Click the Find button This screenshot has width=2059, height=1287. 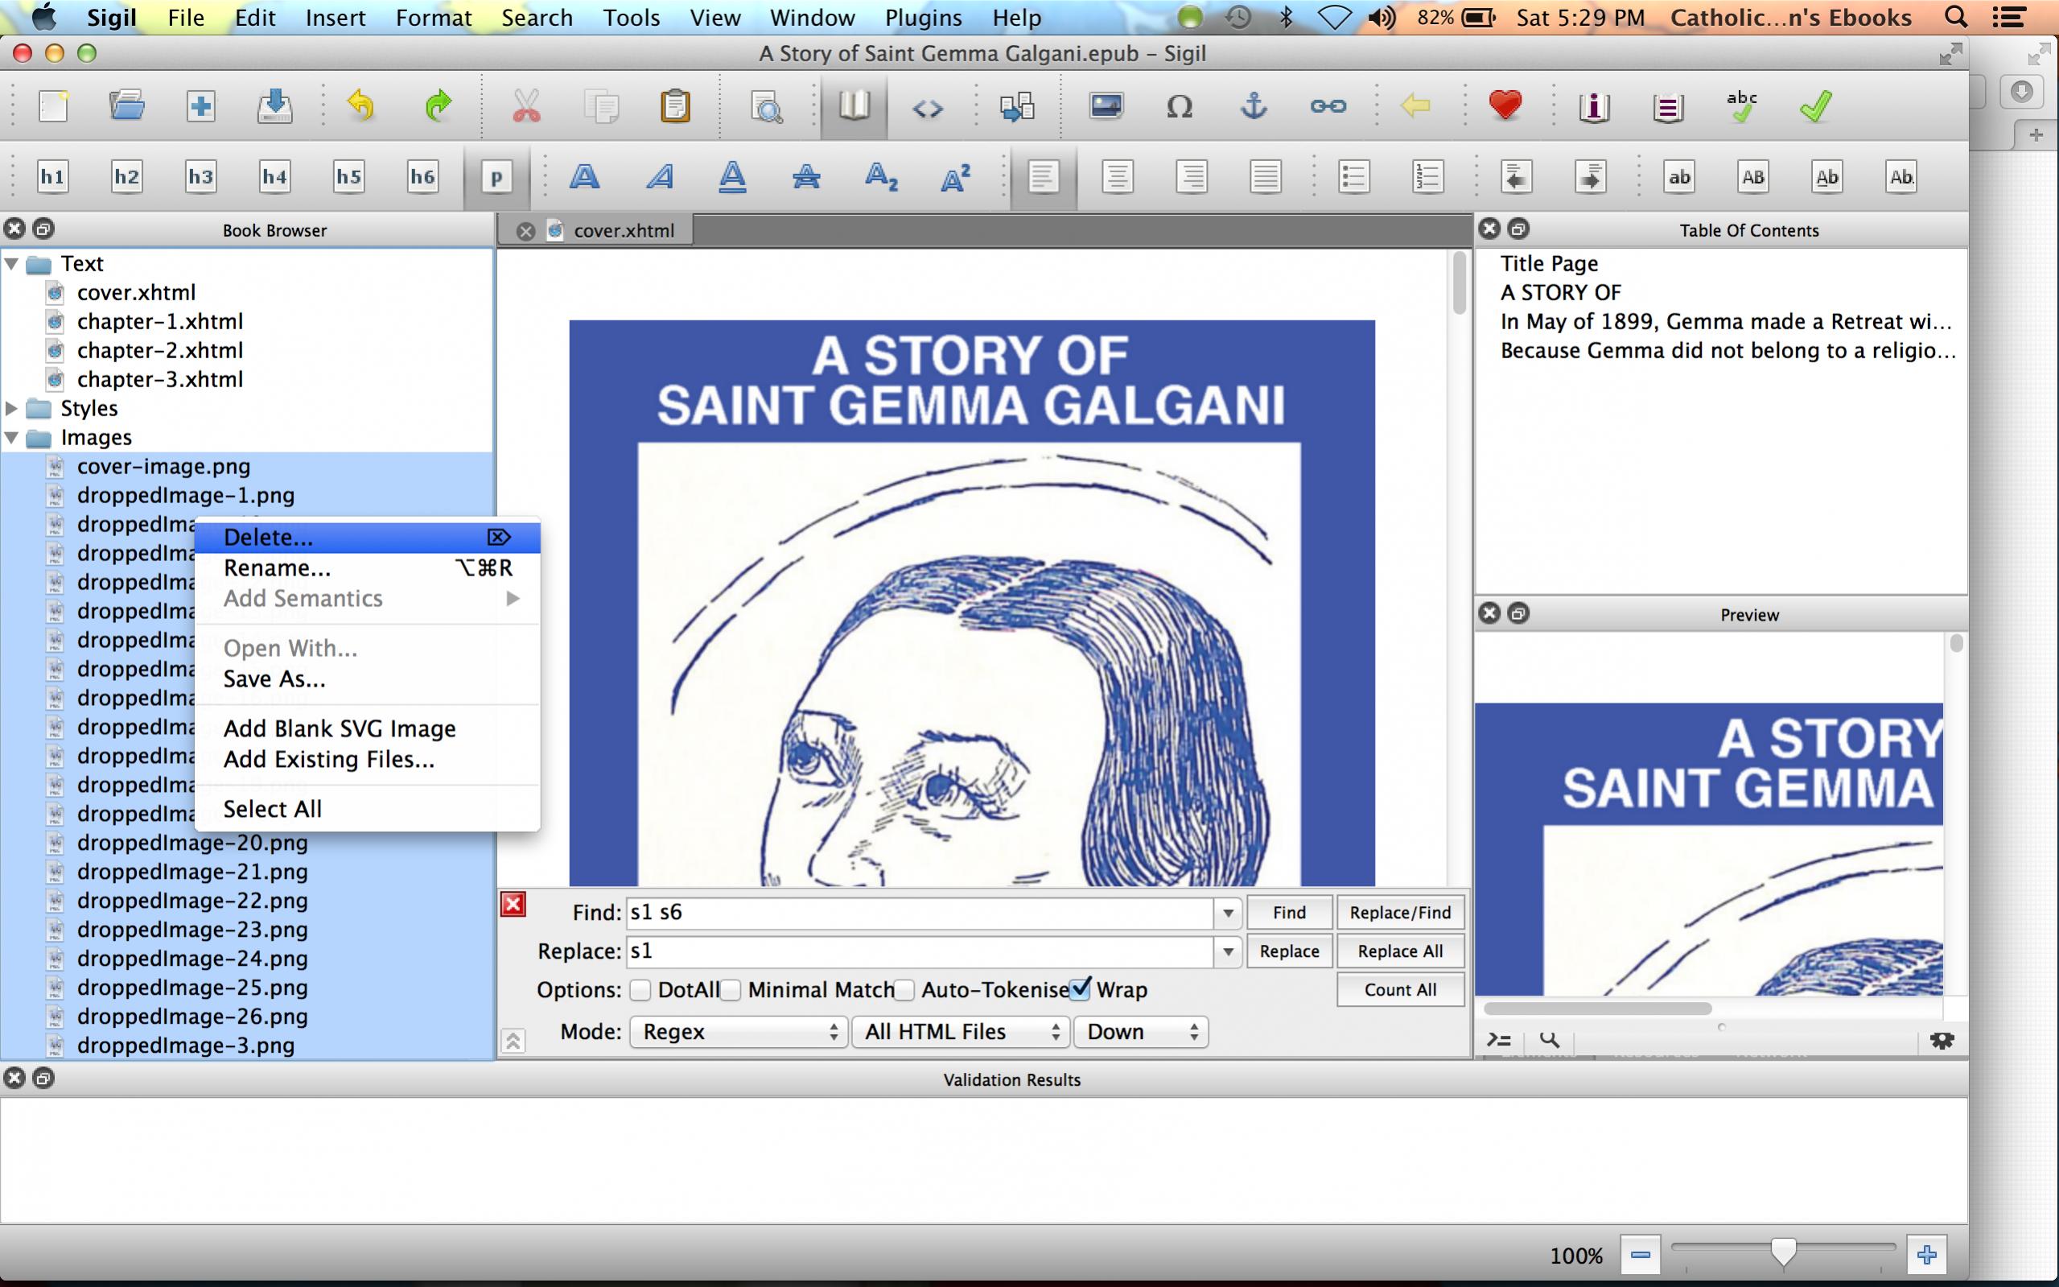pos(1289,913)
